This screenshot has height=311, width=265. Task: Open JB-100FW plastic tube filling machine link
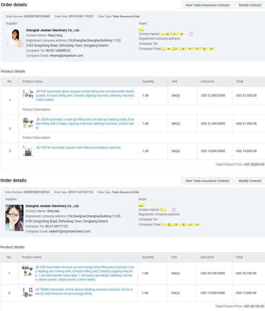coord(78,148)
